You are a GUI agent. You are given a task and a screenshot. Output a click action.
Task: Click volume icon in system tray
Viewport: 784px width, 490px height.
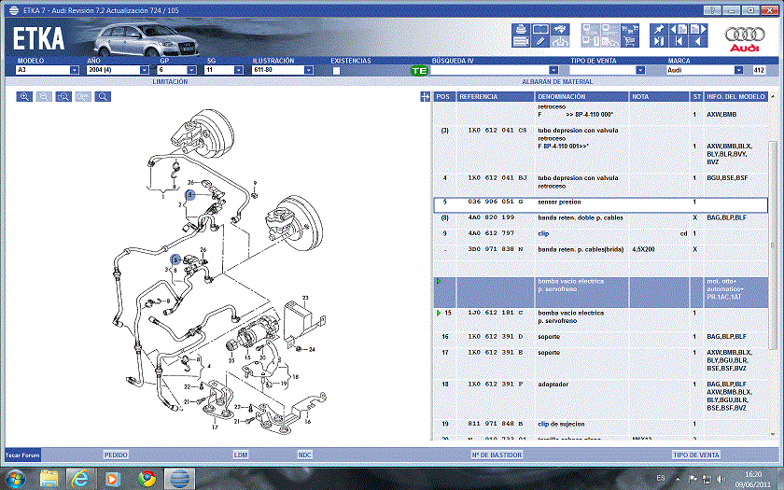[x=721, y=479]
